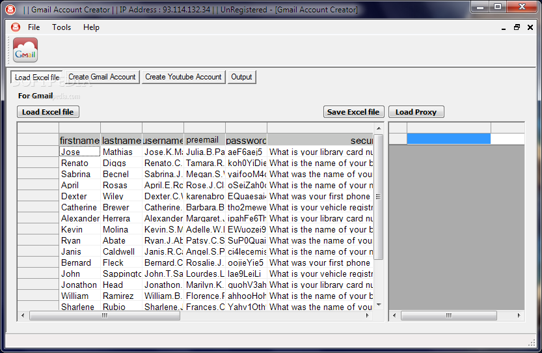Viewport: 542px width, 353px height.
Task: Select the cell containing Becnel
Action: (x=121, y=174)
